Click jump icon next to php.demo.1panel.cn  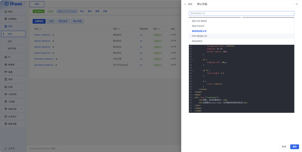coord(56,65)
